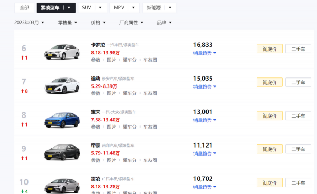The width and height of the screenshot is (317, 194).
Task: Click the 卡罗拉 car thumbnail
Action: point(62,52)
